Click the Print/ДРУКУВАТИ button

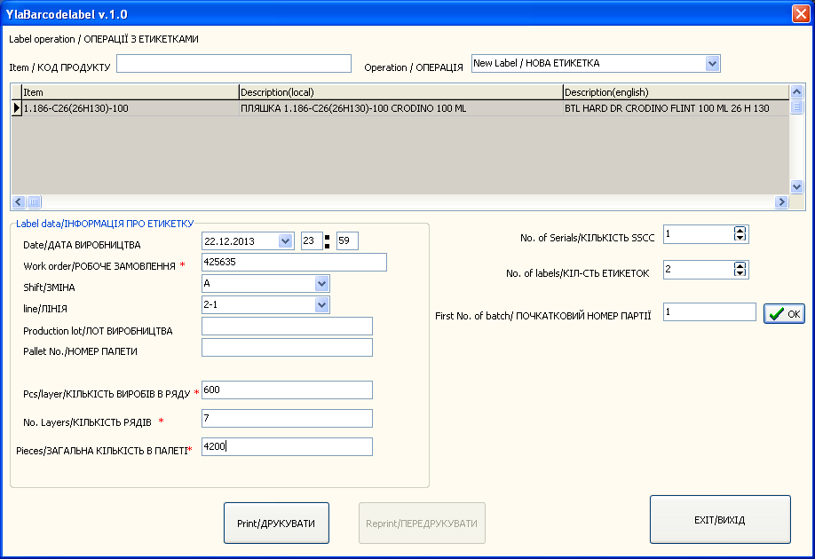(276, 524)
